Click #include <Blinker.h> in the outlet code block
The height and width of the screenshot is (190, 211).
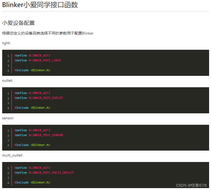click(x=32, y=108)
